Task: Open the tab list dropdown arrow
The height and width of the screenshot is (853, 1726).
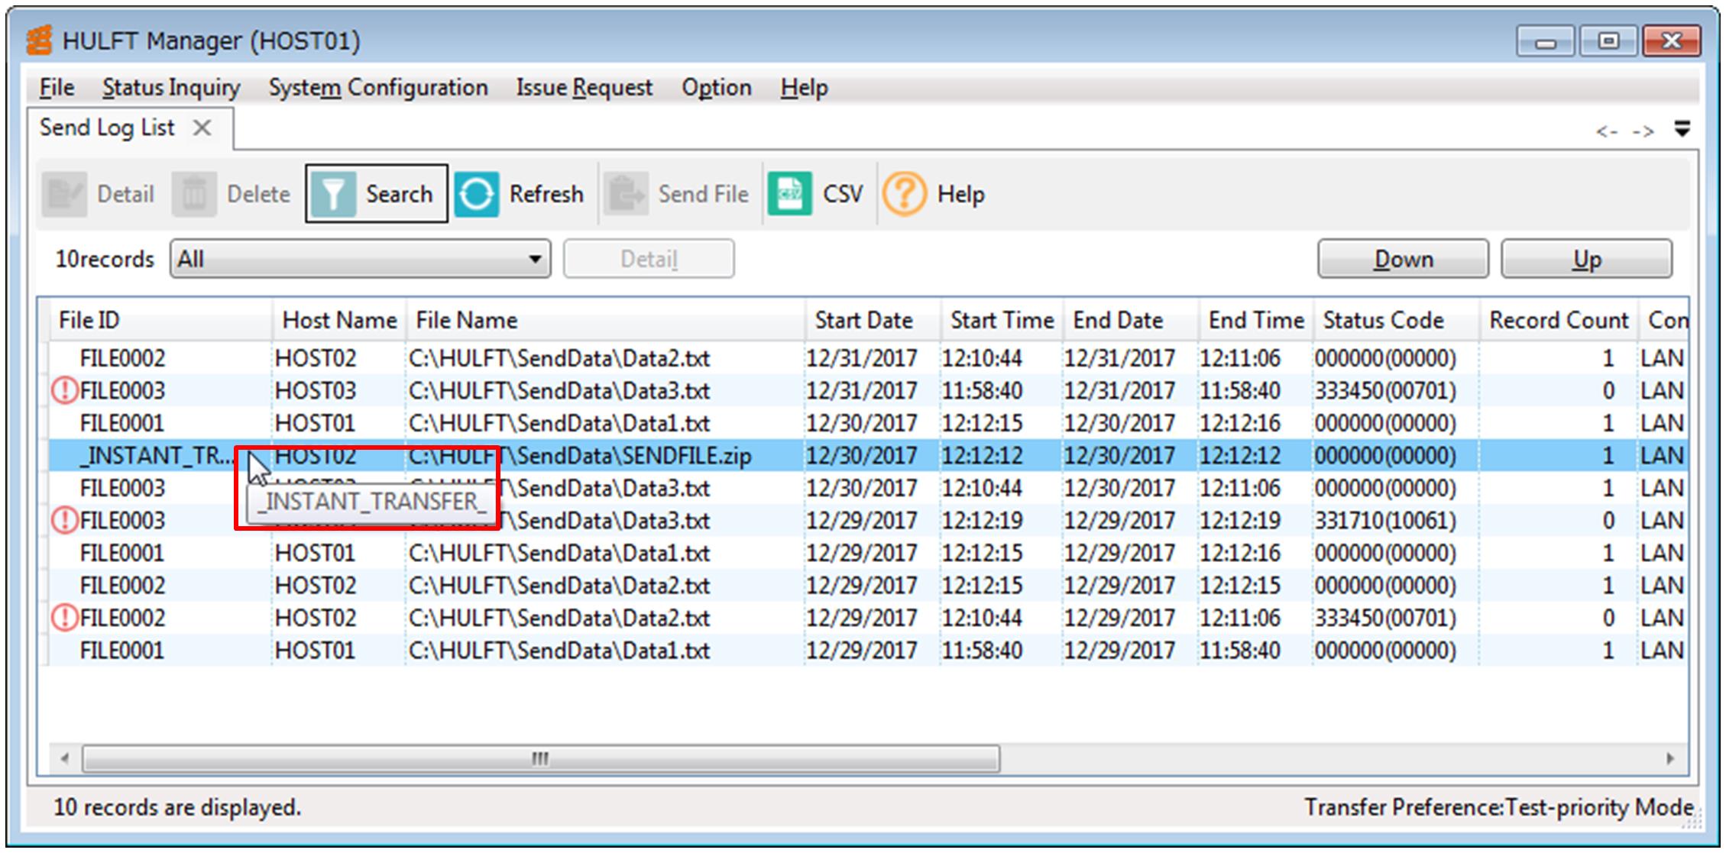Action: pyautogui.click(x=1682, y=128)
